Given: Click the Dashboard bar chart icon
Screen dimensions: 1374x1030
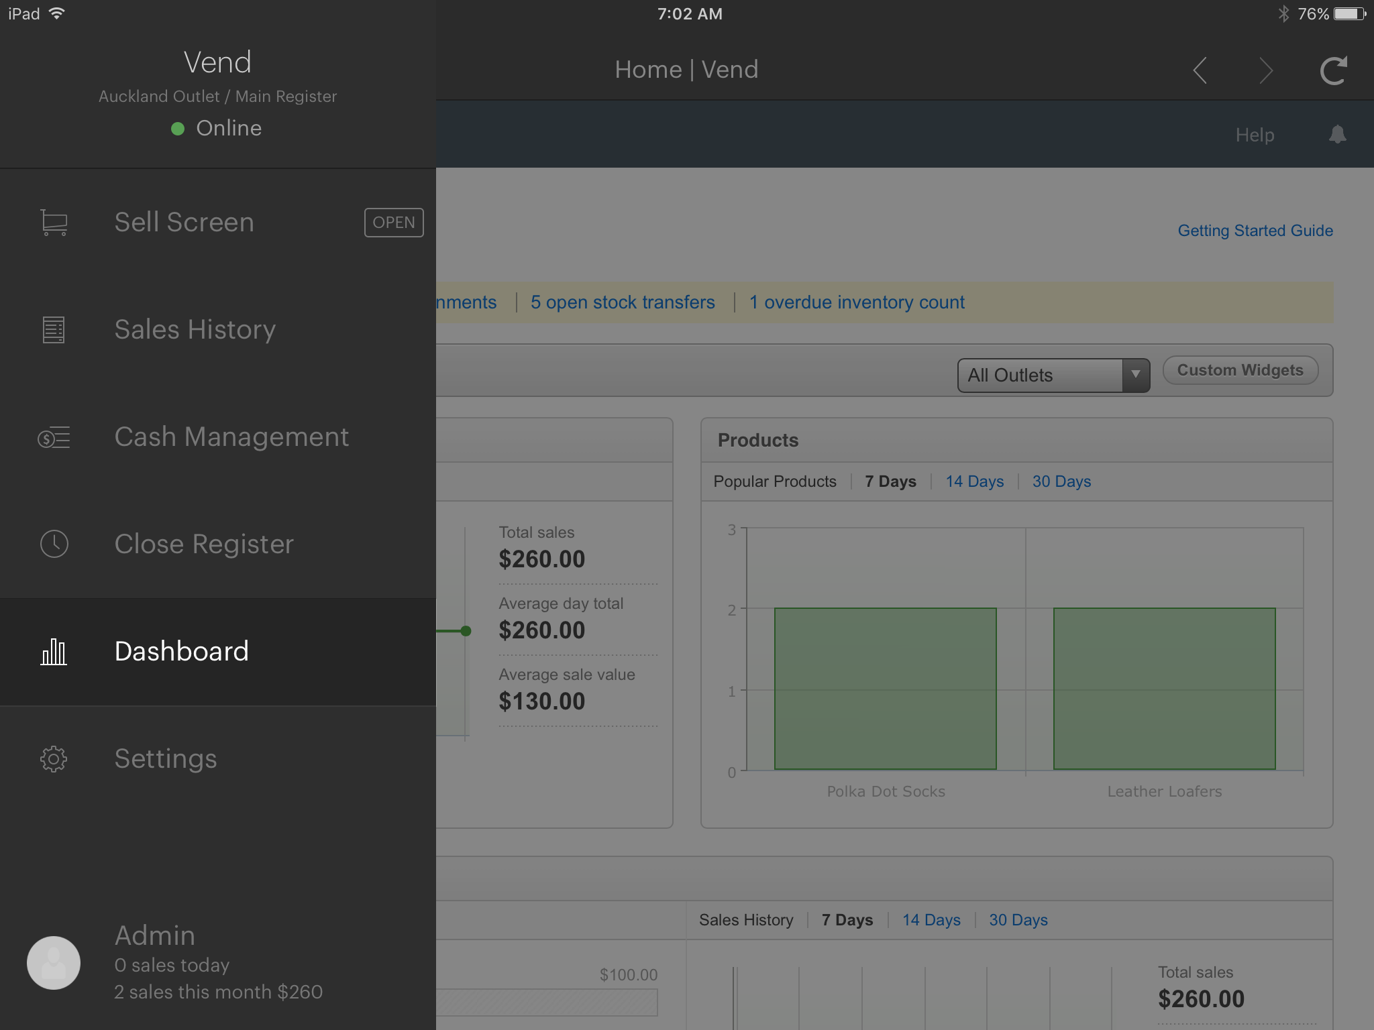Looking at the screenshot, I should (54, 652).
